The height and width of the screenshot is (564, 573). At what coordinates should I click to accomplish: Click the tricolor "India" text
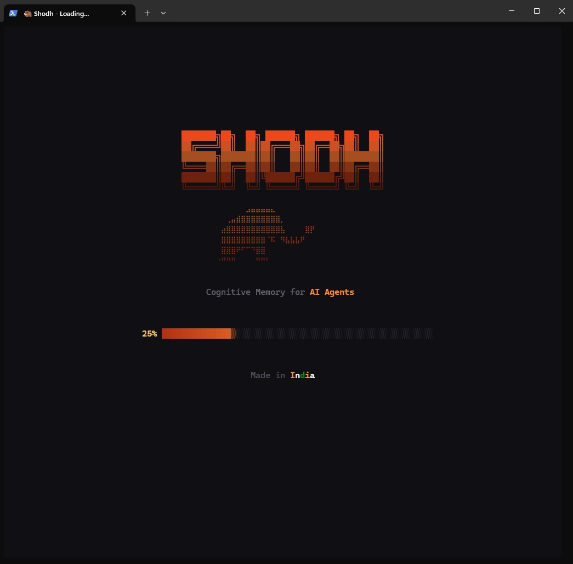pyautogui.click(x=302, y=375)
